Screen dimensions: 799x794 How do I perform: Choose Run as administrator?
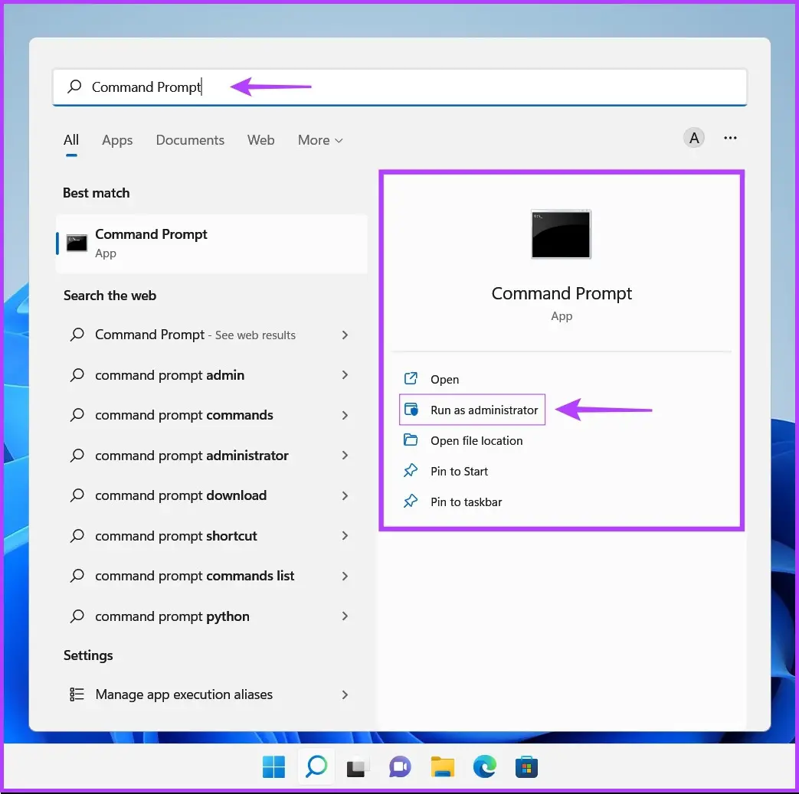click(483, 410)
